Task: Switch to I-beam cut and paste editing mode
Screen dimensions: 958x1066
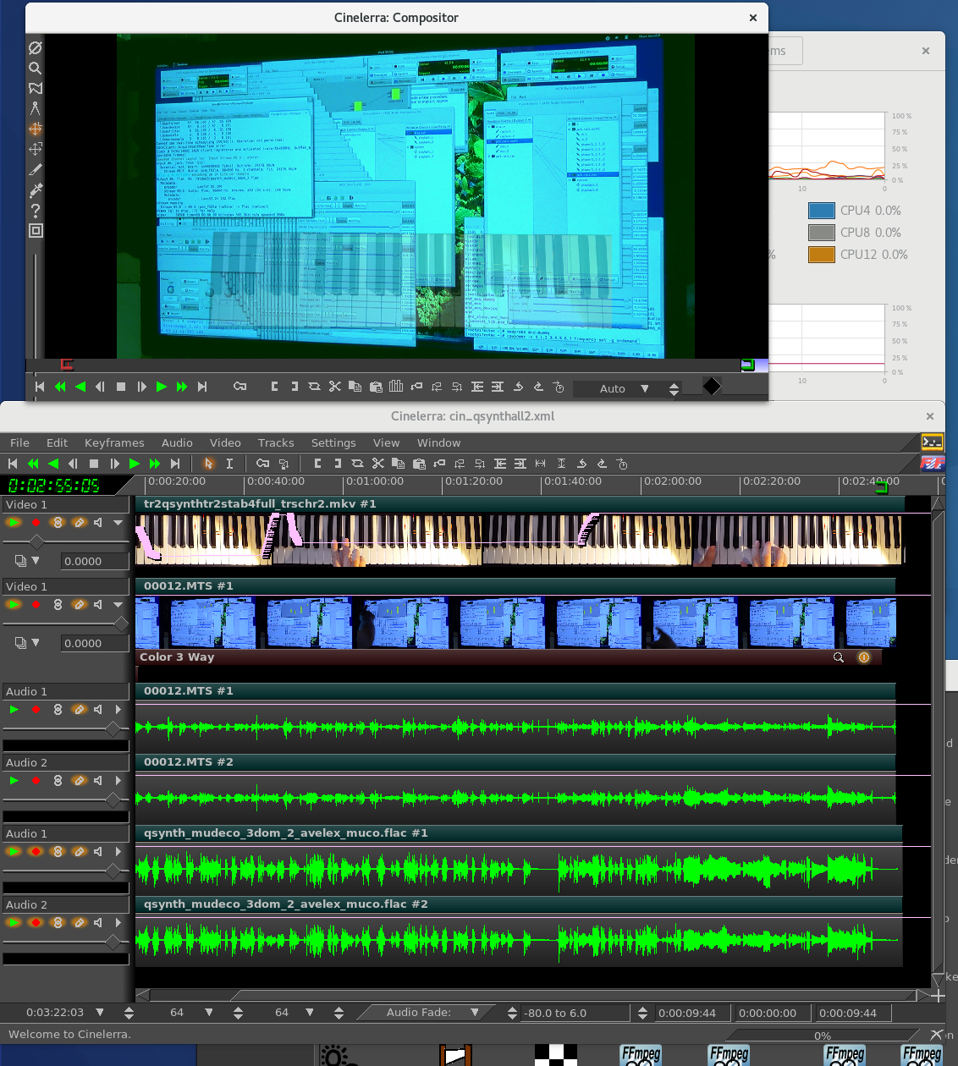Action: coord(229,464)
